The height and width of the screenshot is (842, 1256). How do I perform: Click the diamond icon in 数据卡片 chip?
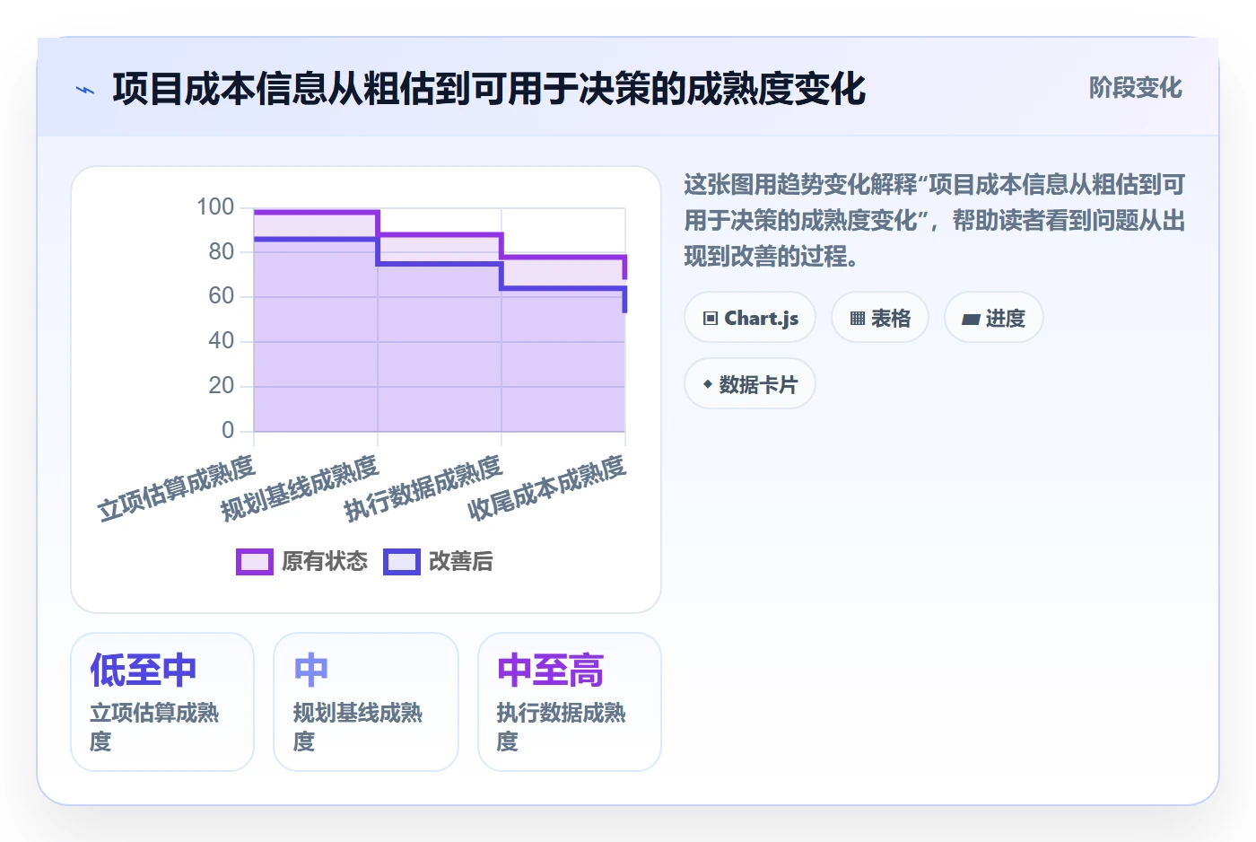pyautogui.click(x=708, y=384)
